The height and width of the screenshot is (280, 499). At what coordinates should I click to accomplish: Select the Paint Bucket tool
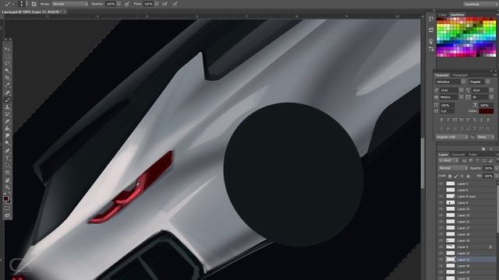[x=7, y=129]
